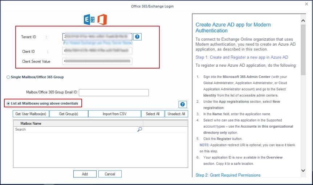This screenshot has width=313, height=185.
Task: Click the Add button
Action: point(85,174)
